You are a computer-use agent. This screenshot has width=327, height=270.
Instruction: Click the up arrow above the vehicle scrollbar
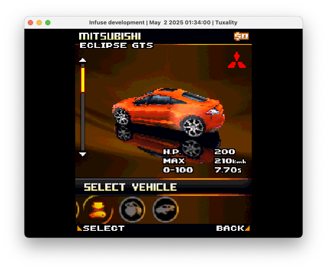pos(83,60)
